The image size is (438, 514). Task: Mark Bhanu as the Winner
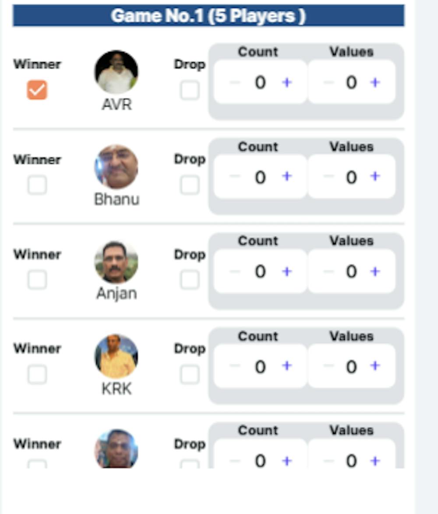pos(37,185)
